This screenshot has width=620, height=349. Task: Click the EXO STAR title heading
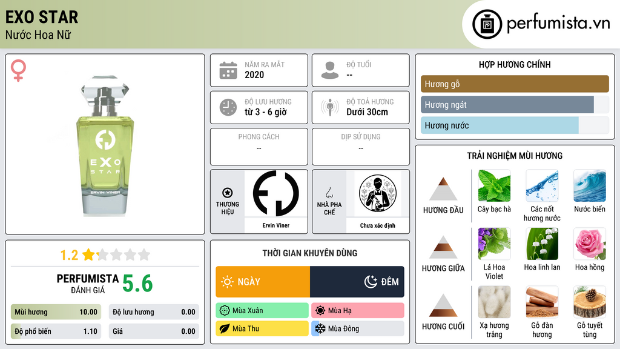42,18
